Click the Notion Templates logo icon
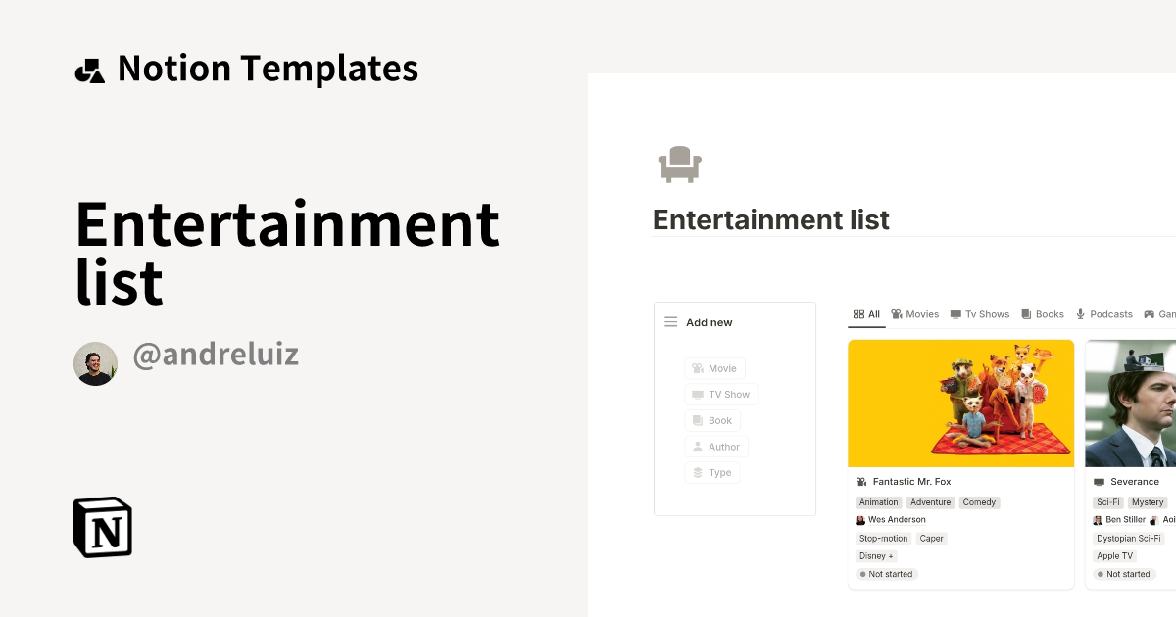Image resolution: width=1176 pixels, height=617 pixels. tap(89, 68)
